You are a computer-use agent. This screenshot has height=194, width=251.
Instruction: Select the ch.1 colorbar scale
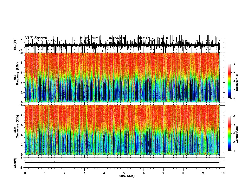pyautogui.click(x=229, y=81)
